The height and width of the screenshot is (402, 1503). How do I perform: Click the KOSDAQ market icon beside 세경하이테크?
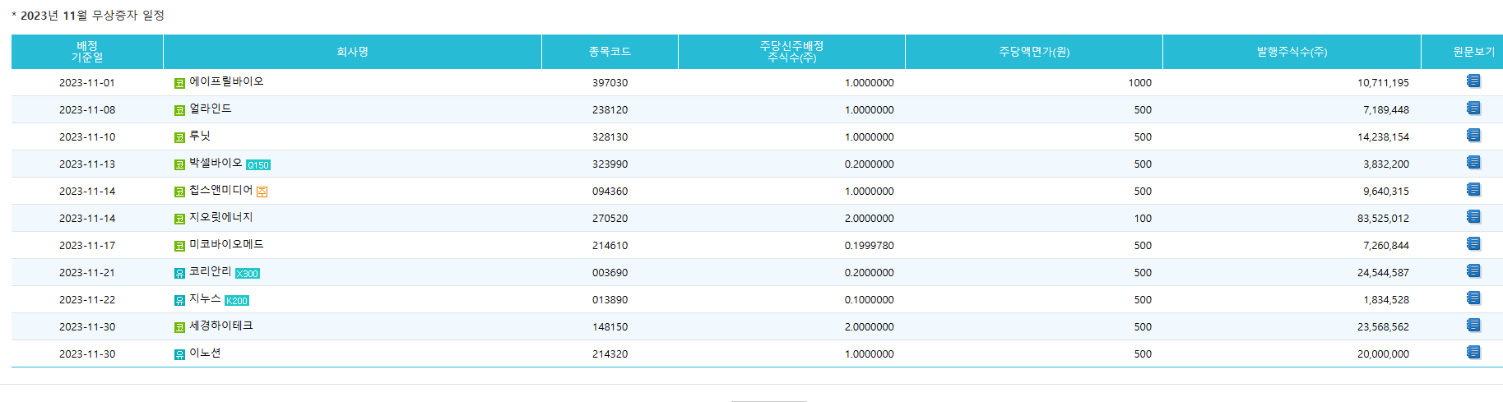[x=179, y=327]
